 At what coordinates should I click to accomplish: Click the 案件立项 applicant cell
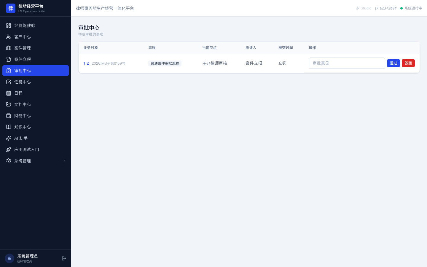(x=254, y=63)
